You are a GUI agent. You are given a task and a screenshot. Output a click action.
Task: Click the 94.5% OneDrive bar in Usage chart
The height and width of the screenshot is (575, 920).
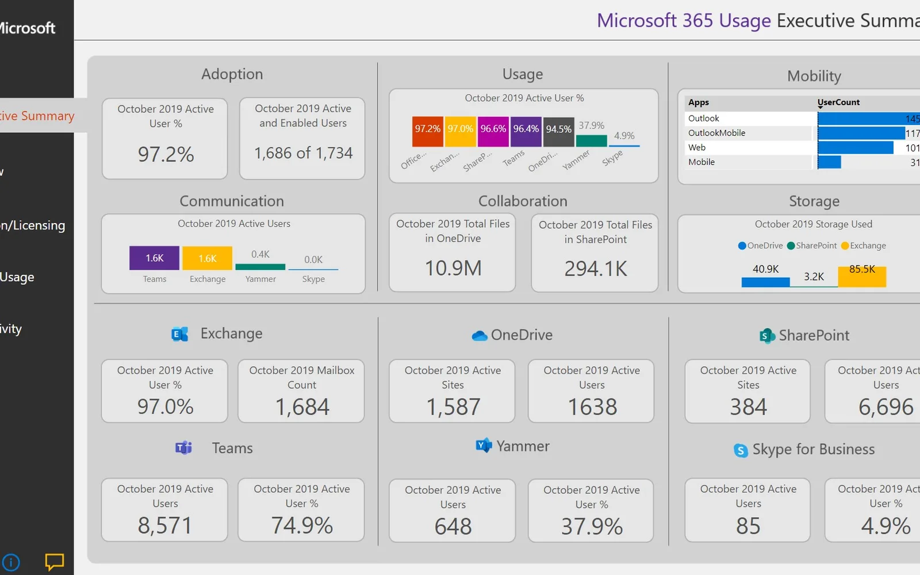559,132
